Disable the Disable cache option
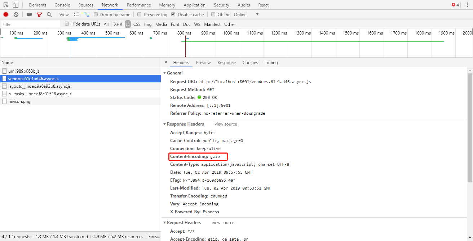Viewport: 473px width, 241px height. click(x=173, y=14)
